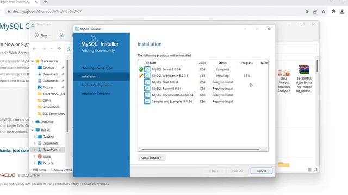Click the Google icon in the address bar
The height and width of the screenshot is (195, 348).
[x=307, y=11]
